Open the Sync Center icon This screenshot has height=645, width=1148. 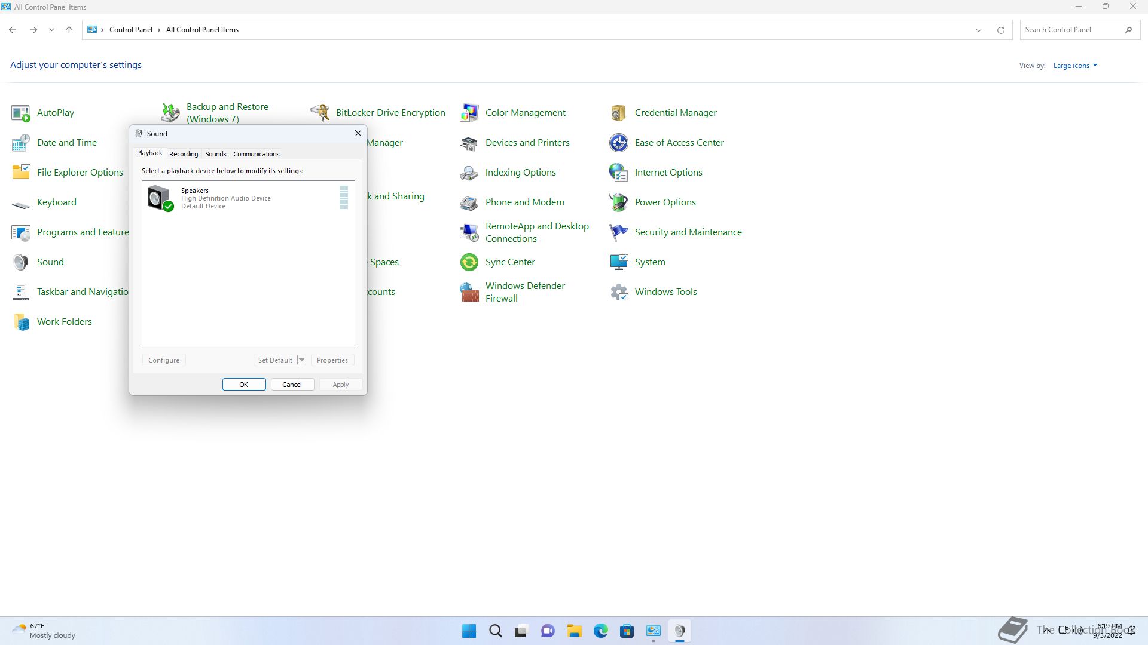point(469,262)
